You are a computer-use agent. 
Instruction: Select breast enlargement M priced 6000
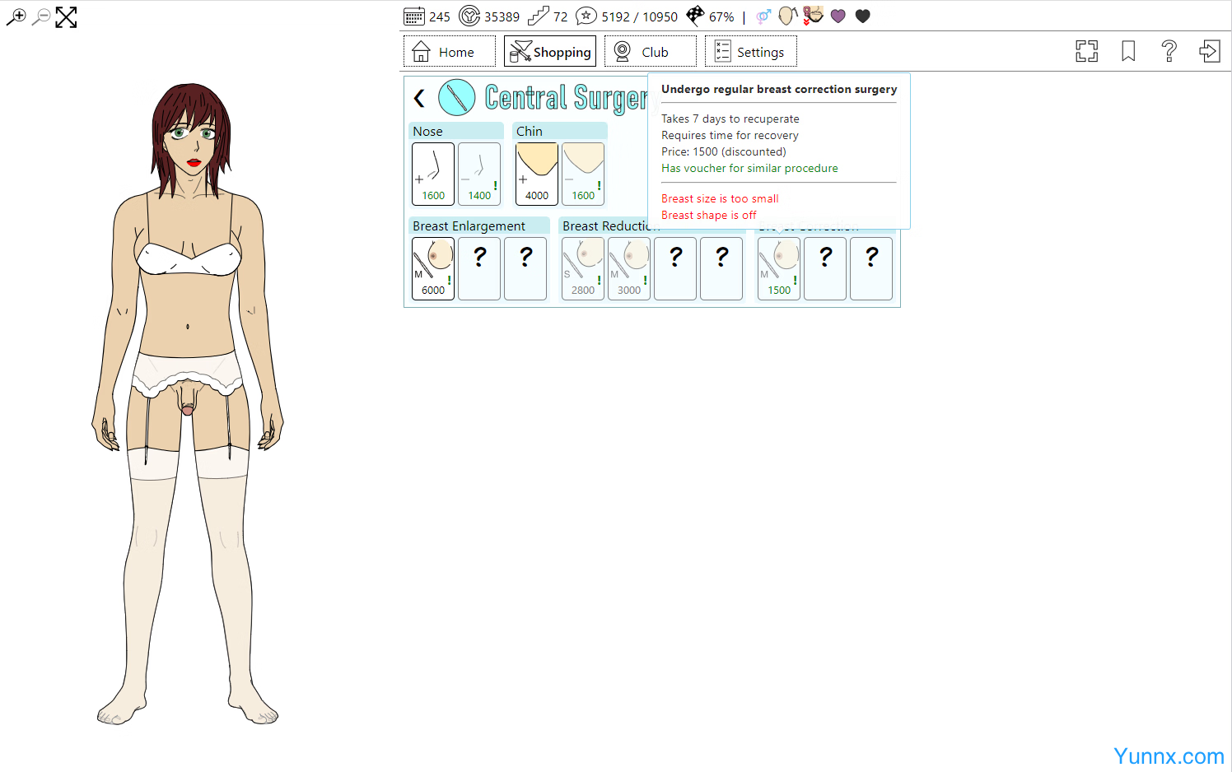(x=433, y=268)
